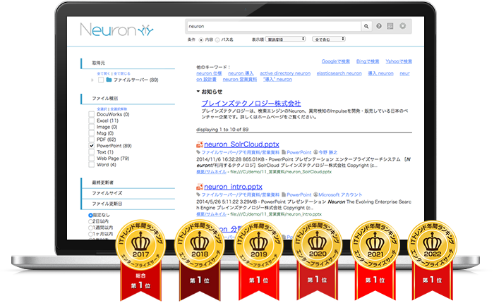This screenshot has height=303, width=494.
Task: Click the PowerPoint file icon before neuron_intro.pptx
Action: [x=200, y=187]
